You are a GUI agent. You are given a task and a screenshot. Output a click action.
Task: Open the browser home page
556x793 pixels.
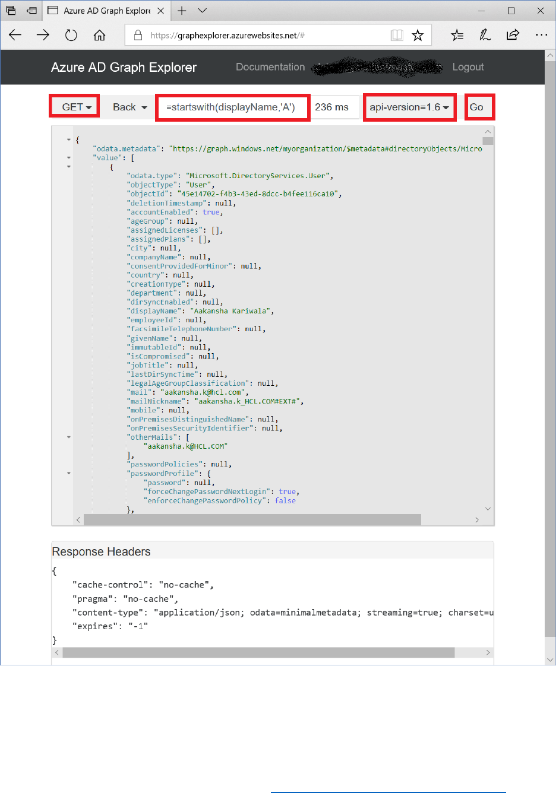point(99,35)
